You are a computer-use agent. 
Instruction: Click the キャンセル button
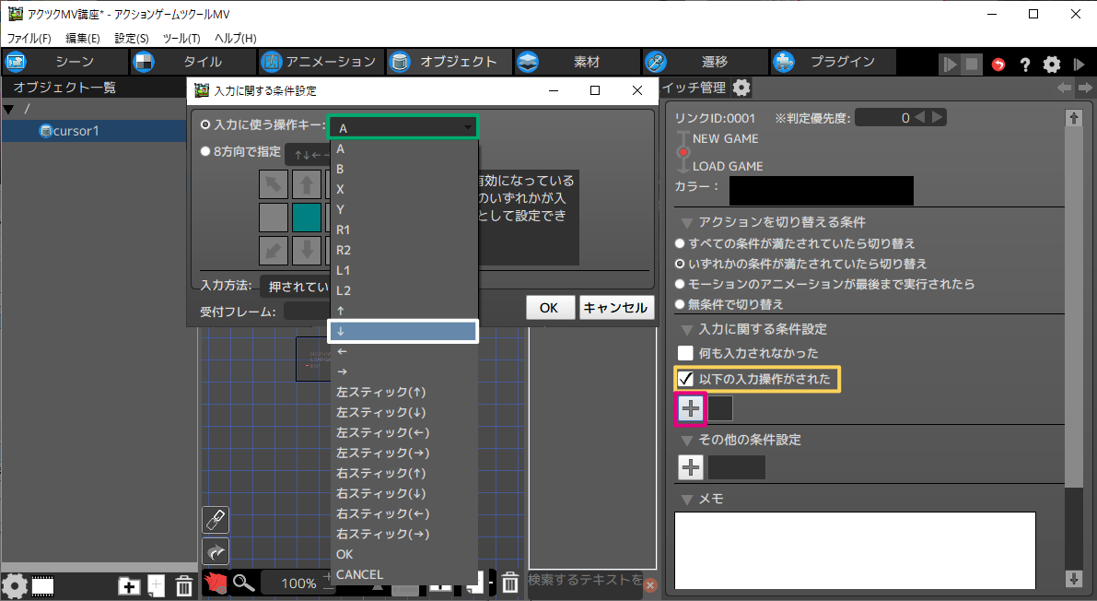click(x=616, y=308)
